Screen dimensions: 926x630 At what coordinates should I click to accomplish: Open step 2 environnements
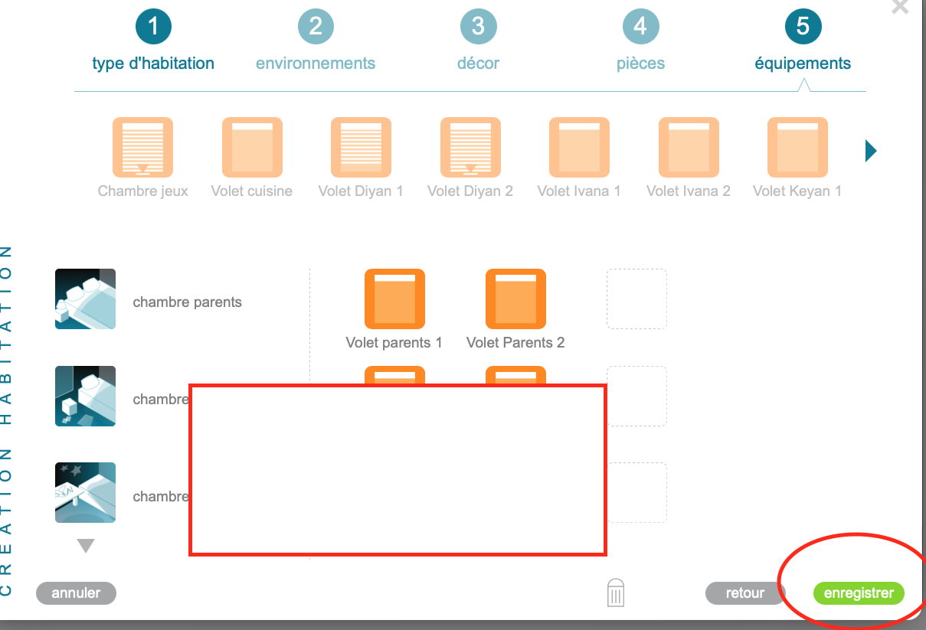316,28
